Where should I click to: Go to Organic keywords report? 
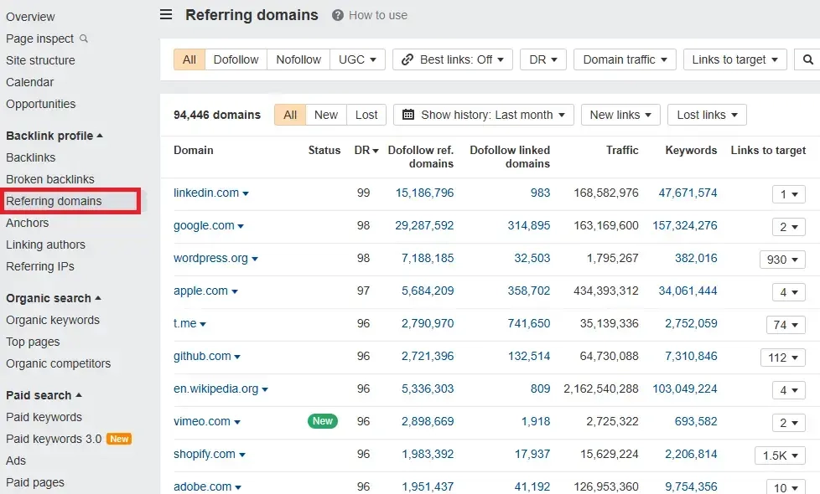pyautogui.click(x=53, y=320)
